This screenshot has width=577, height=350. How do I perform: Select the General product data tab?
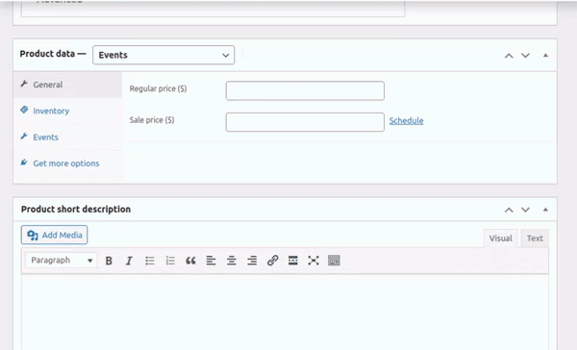[67, 85]
